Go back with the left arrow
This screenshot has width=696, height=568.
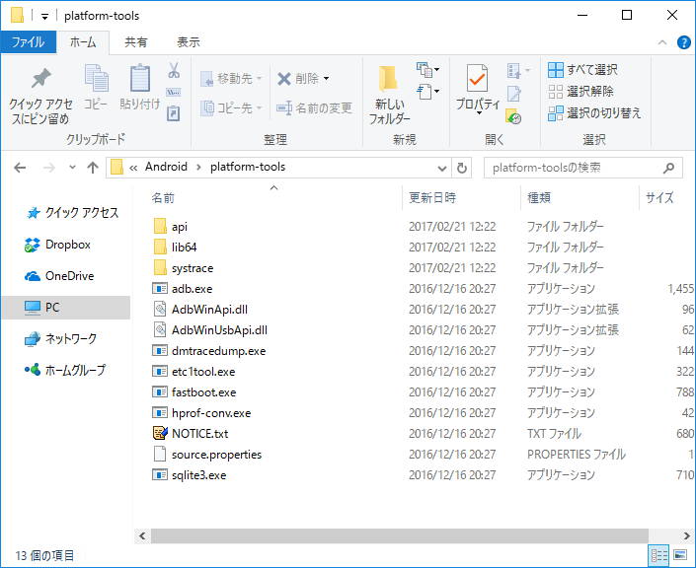tap(20, 168)
